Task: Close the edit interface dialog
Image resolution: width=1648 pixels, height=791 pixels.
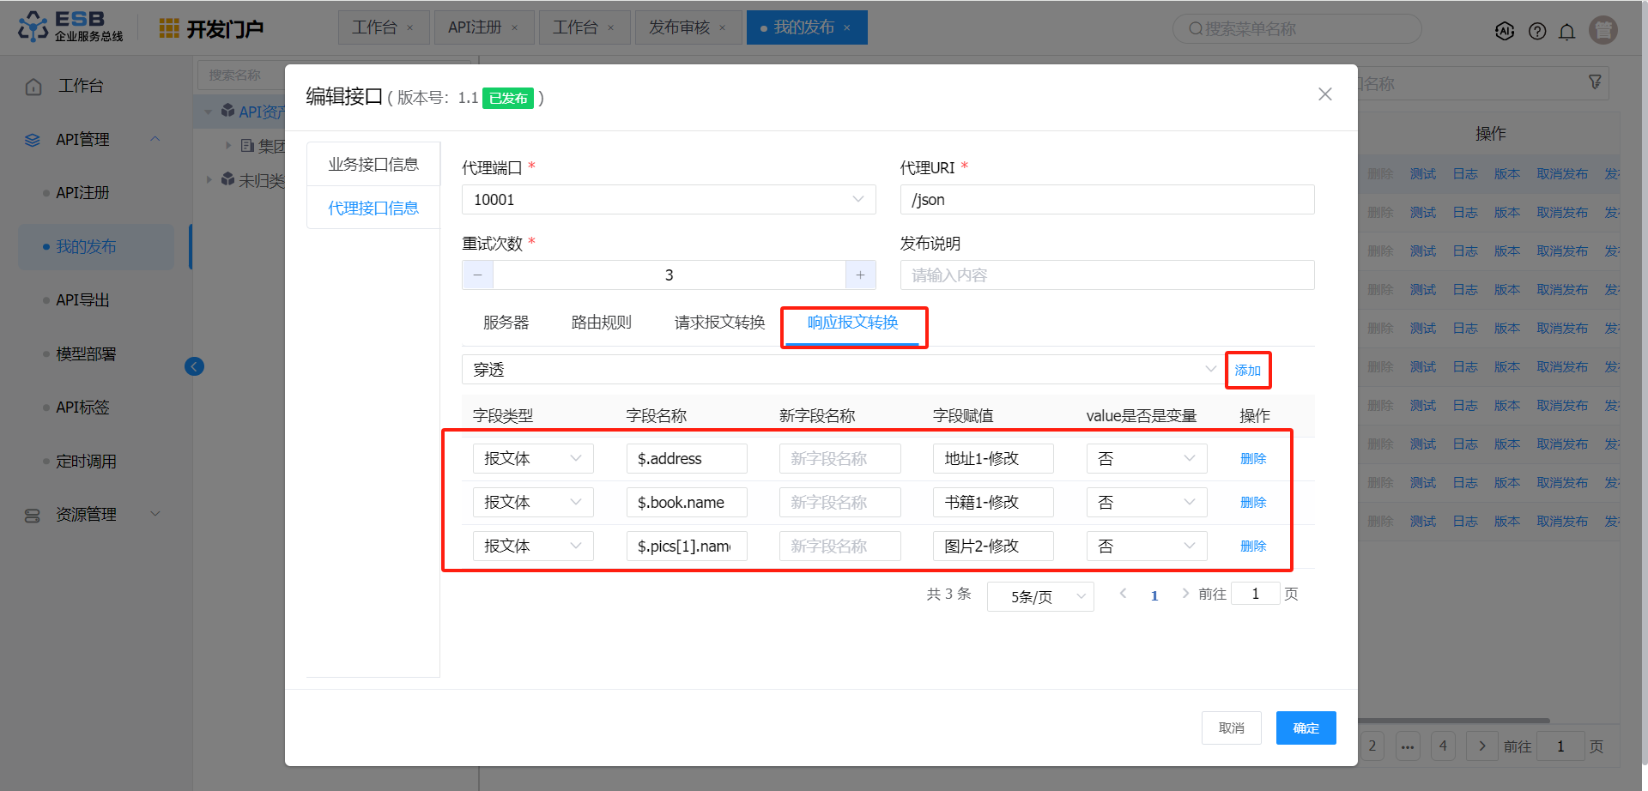Action: (1325, 94)
